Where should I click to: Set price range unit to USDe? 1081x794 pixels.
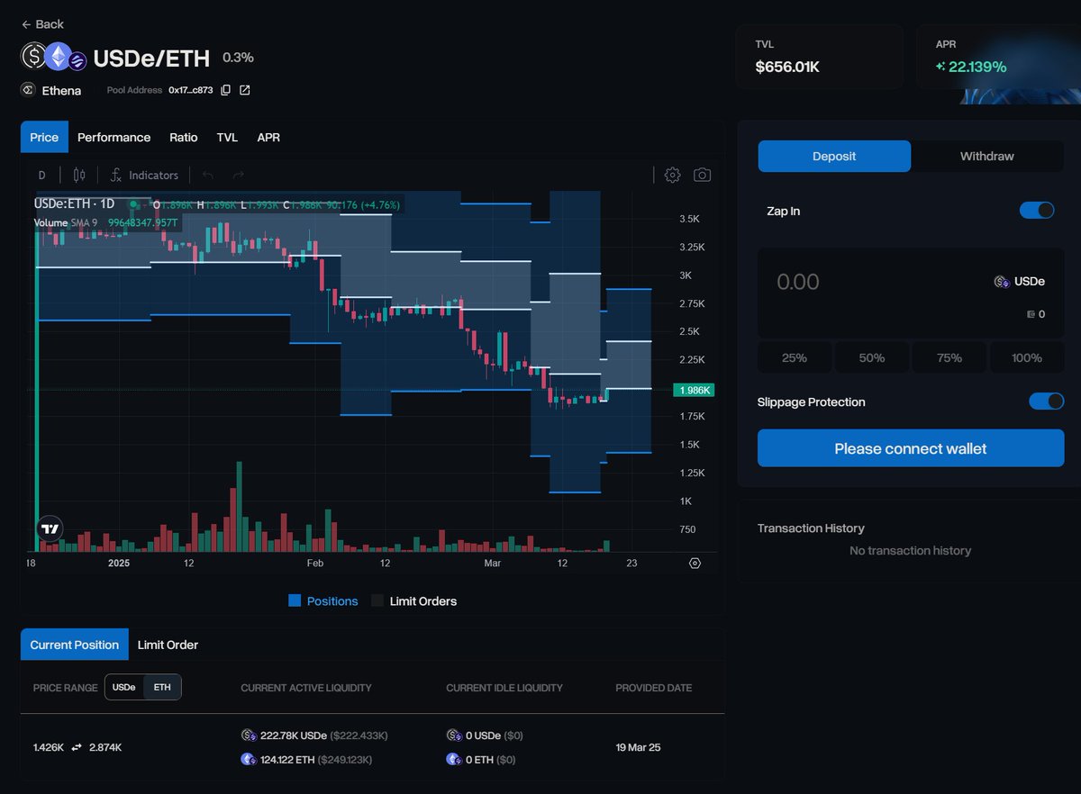(x=124, y=687)
